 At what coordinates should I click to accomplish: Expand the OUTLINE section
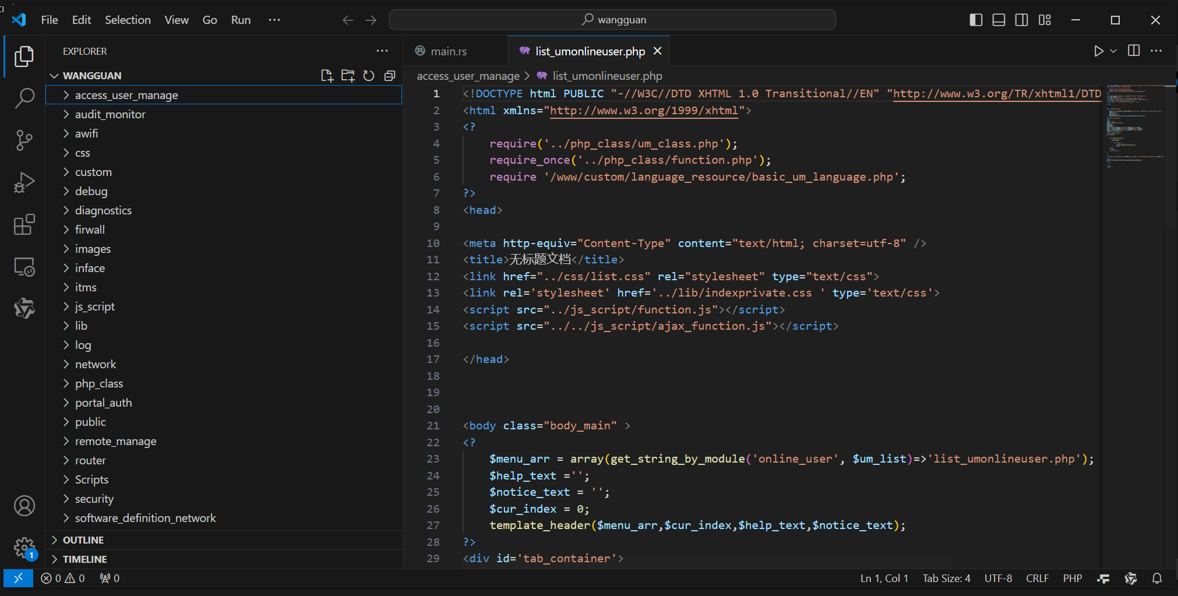(x=224, y=540)
